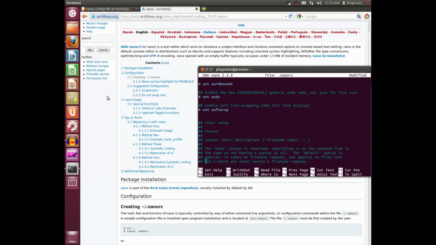436x245 pixels.
Task: Go back with Firefox's back arrow
Action: (84, 16)
